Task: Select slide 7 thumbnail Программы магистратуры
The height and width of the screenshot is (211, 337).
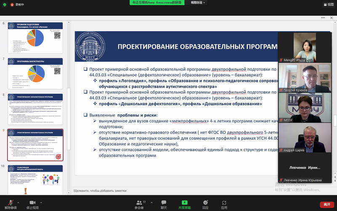Action: click(x=35, y=73)
